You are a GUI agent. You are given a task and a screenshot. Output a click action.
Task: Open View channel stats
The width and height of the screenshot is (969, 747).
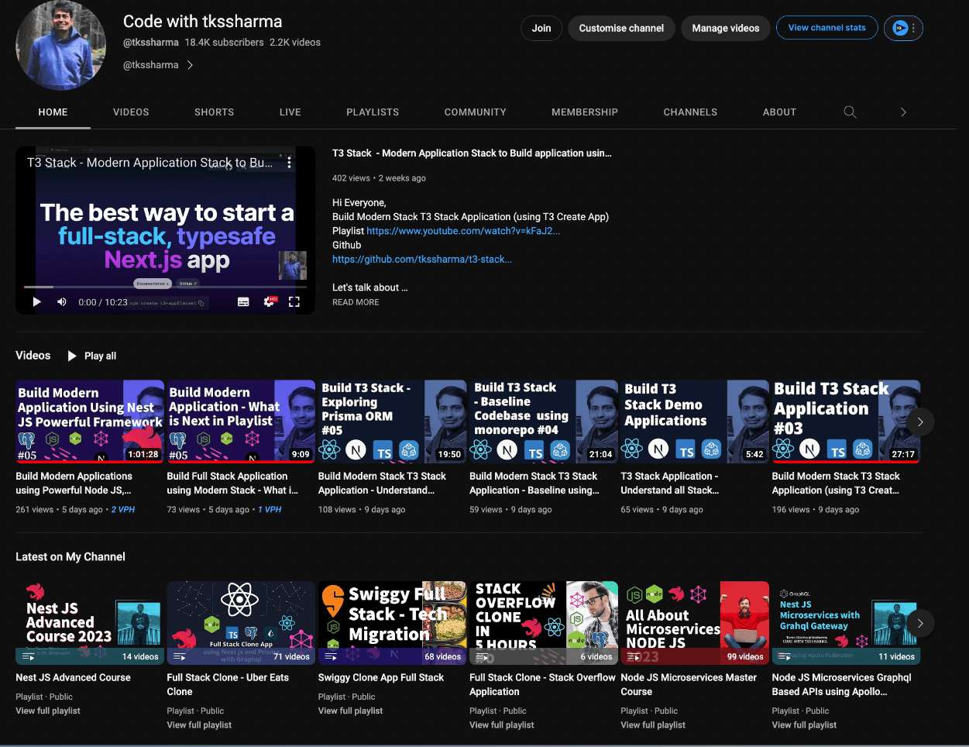click(826, 28)
